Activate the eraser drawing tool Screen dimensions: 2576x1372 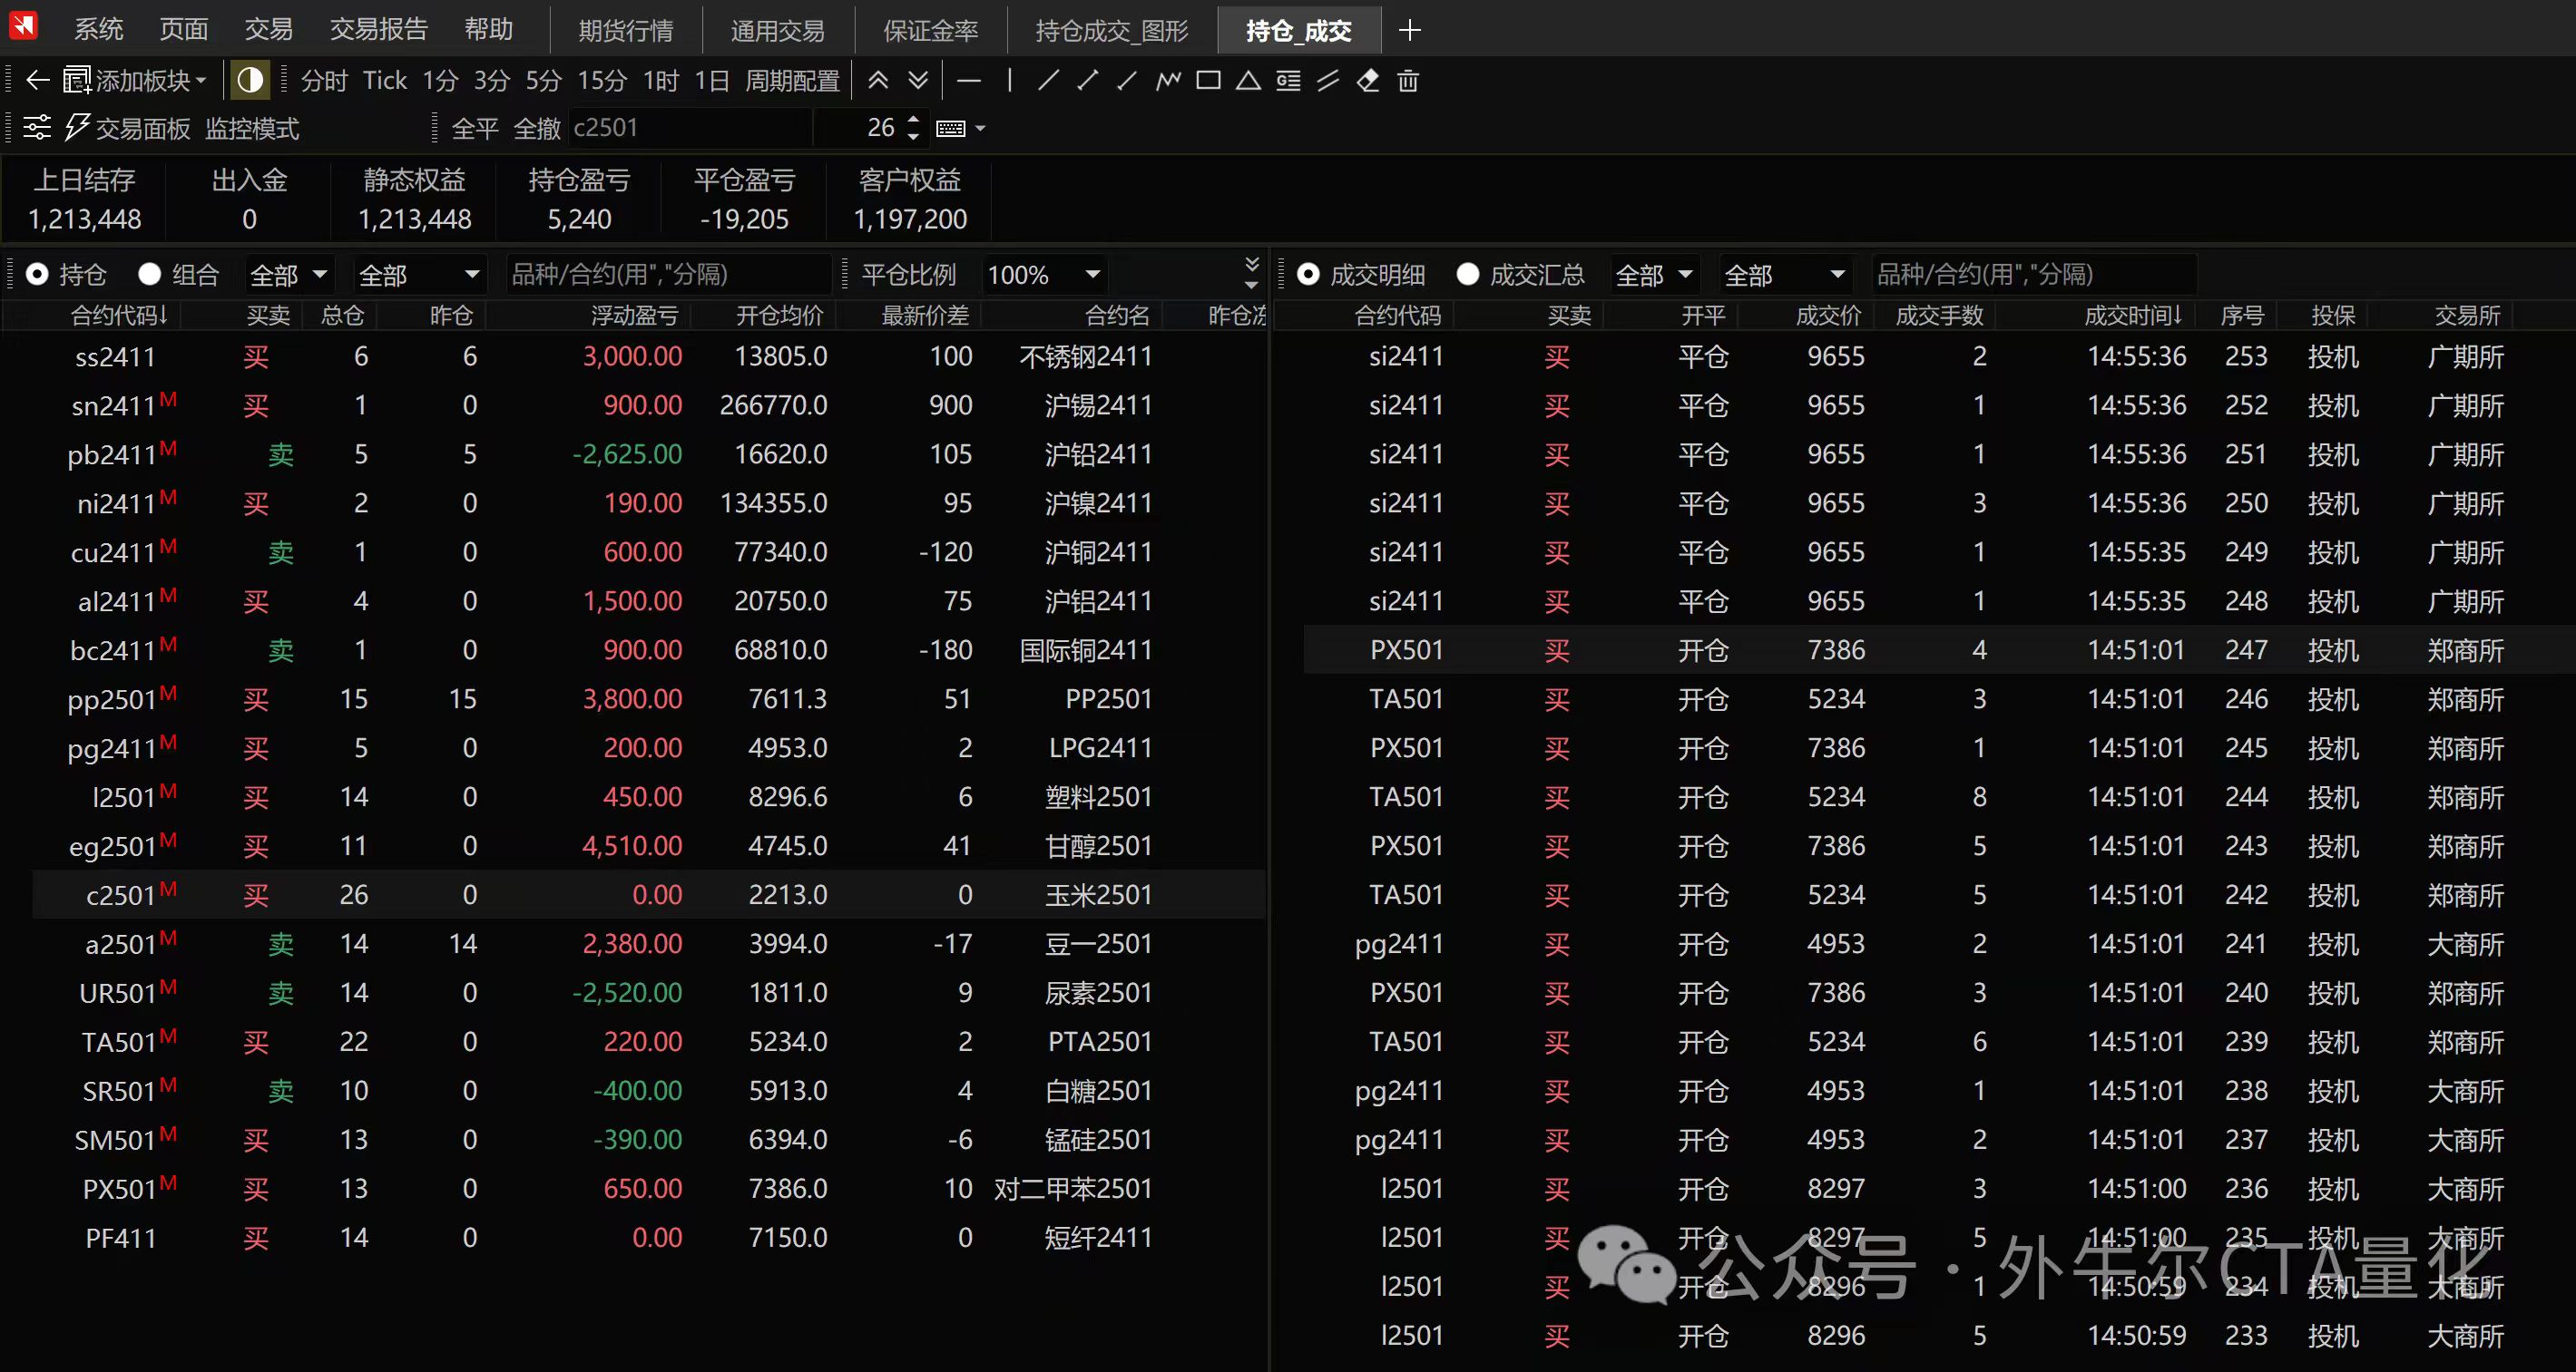pos(1367,81)
